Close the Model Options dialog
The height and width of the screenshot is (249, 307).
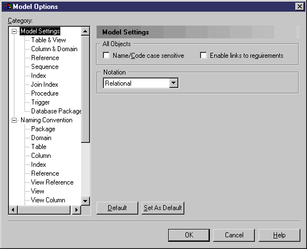click(x=300, y=7)
